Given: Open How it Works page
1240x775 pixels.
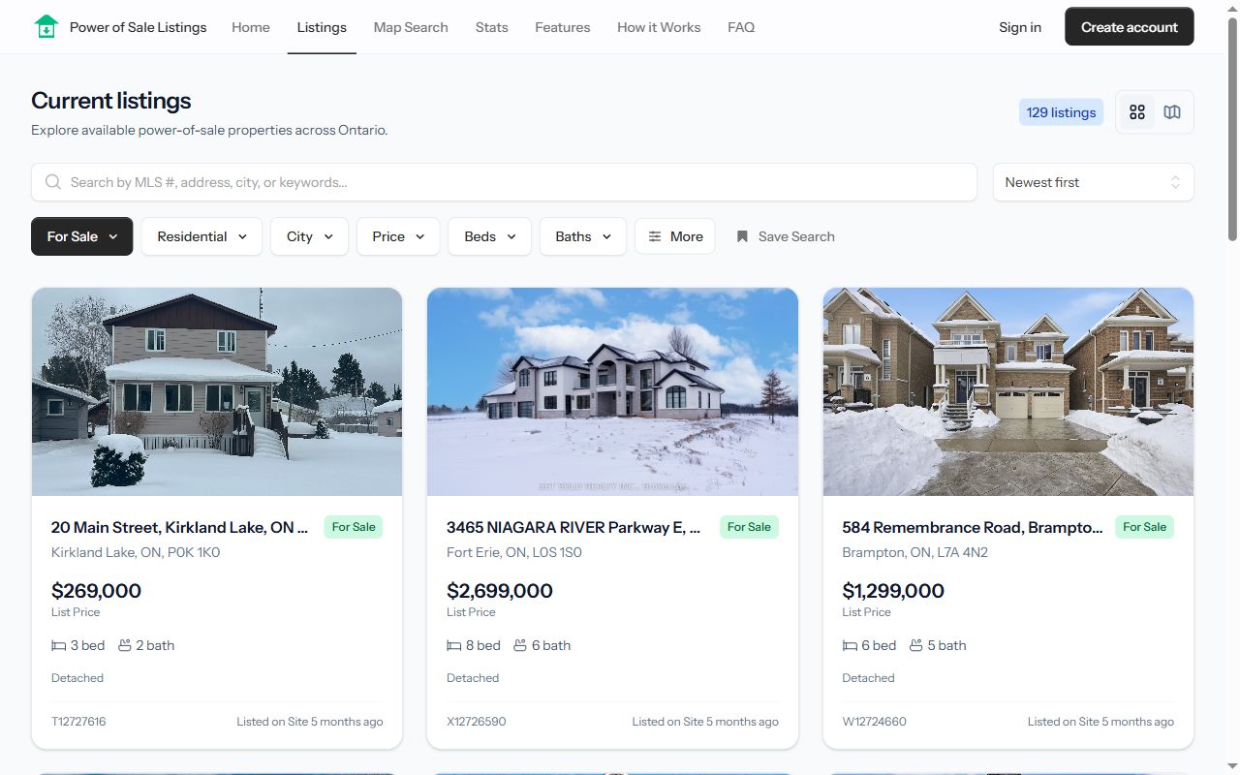Looking at the screenshot, I should [659, 27].
